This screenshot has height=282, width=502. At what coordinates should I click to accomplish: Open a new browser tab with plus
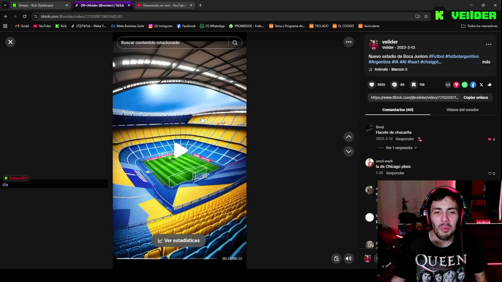click(x=200, y=5)
